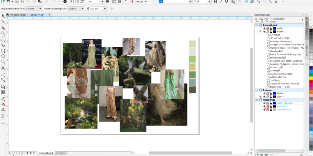Open the zoom level 75% dropdown
This screenshot has height=156, width=313.
tap(103, 2)
